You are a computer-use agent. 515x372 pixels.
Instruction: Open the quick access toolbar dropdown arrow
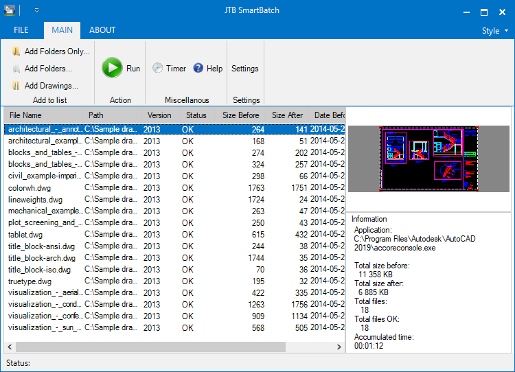[37, 10]
